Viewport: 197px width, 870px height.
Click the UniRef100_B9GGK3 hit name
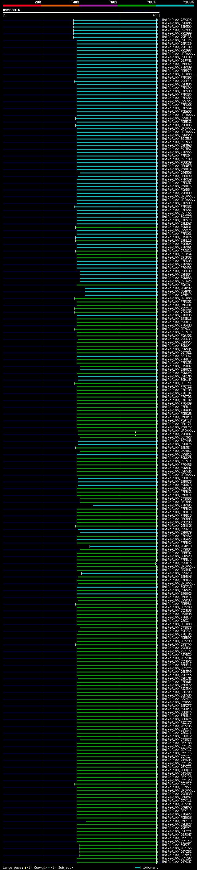tap(177, 593)
